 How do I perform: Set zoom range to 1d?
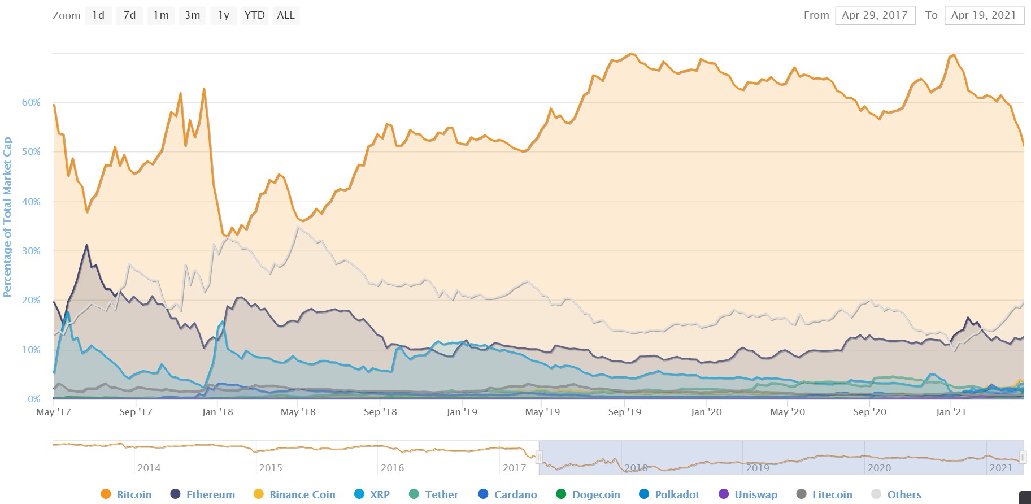[98, 15]
